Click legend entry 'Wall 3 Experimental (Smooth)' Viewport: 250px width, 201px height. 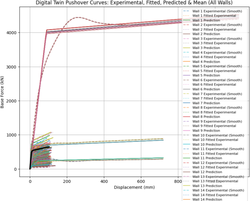(212, 39)
